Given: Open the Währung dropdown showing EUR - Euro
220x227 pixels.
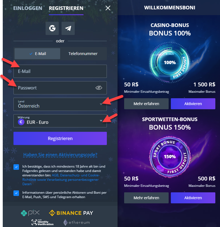Looking at the screenshot, I should (60, 121).
